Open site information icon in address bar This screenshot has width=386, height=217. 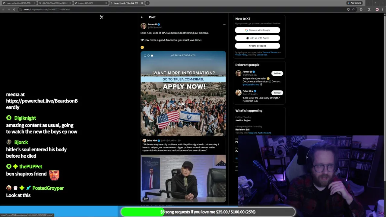click(x=21, y=9)
